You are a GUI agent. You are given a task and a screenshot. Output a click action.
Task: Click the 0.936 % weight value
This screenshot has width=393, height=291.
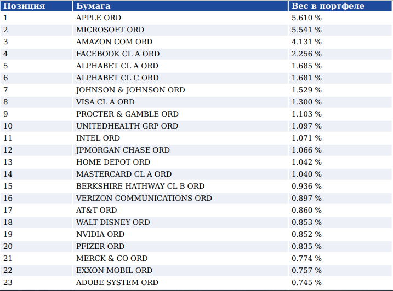pos(306,186)
